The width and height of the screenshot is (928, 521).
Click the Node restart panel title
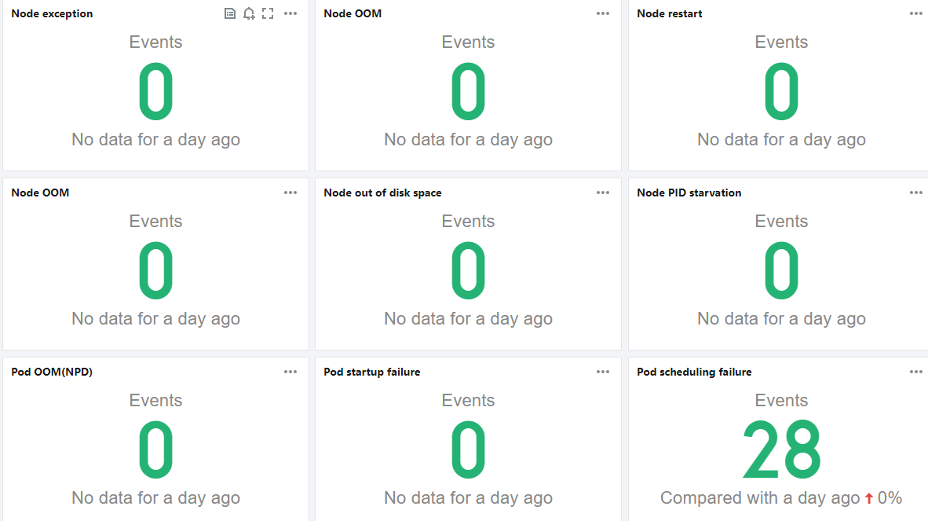(x=670, y=13)
